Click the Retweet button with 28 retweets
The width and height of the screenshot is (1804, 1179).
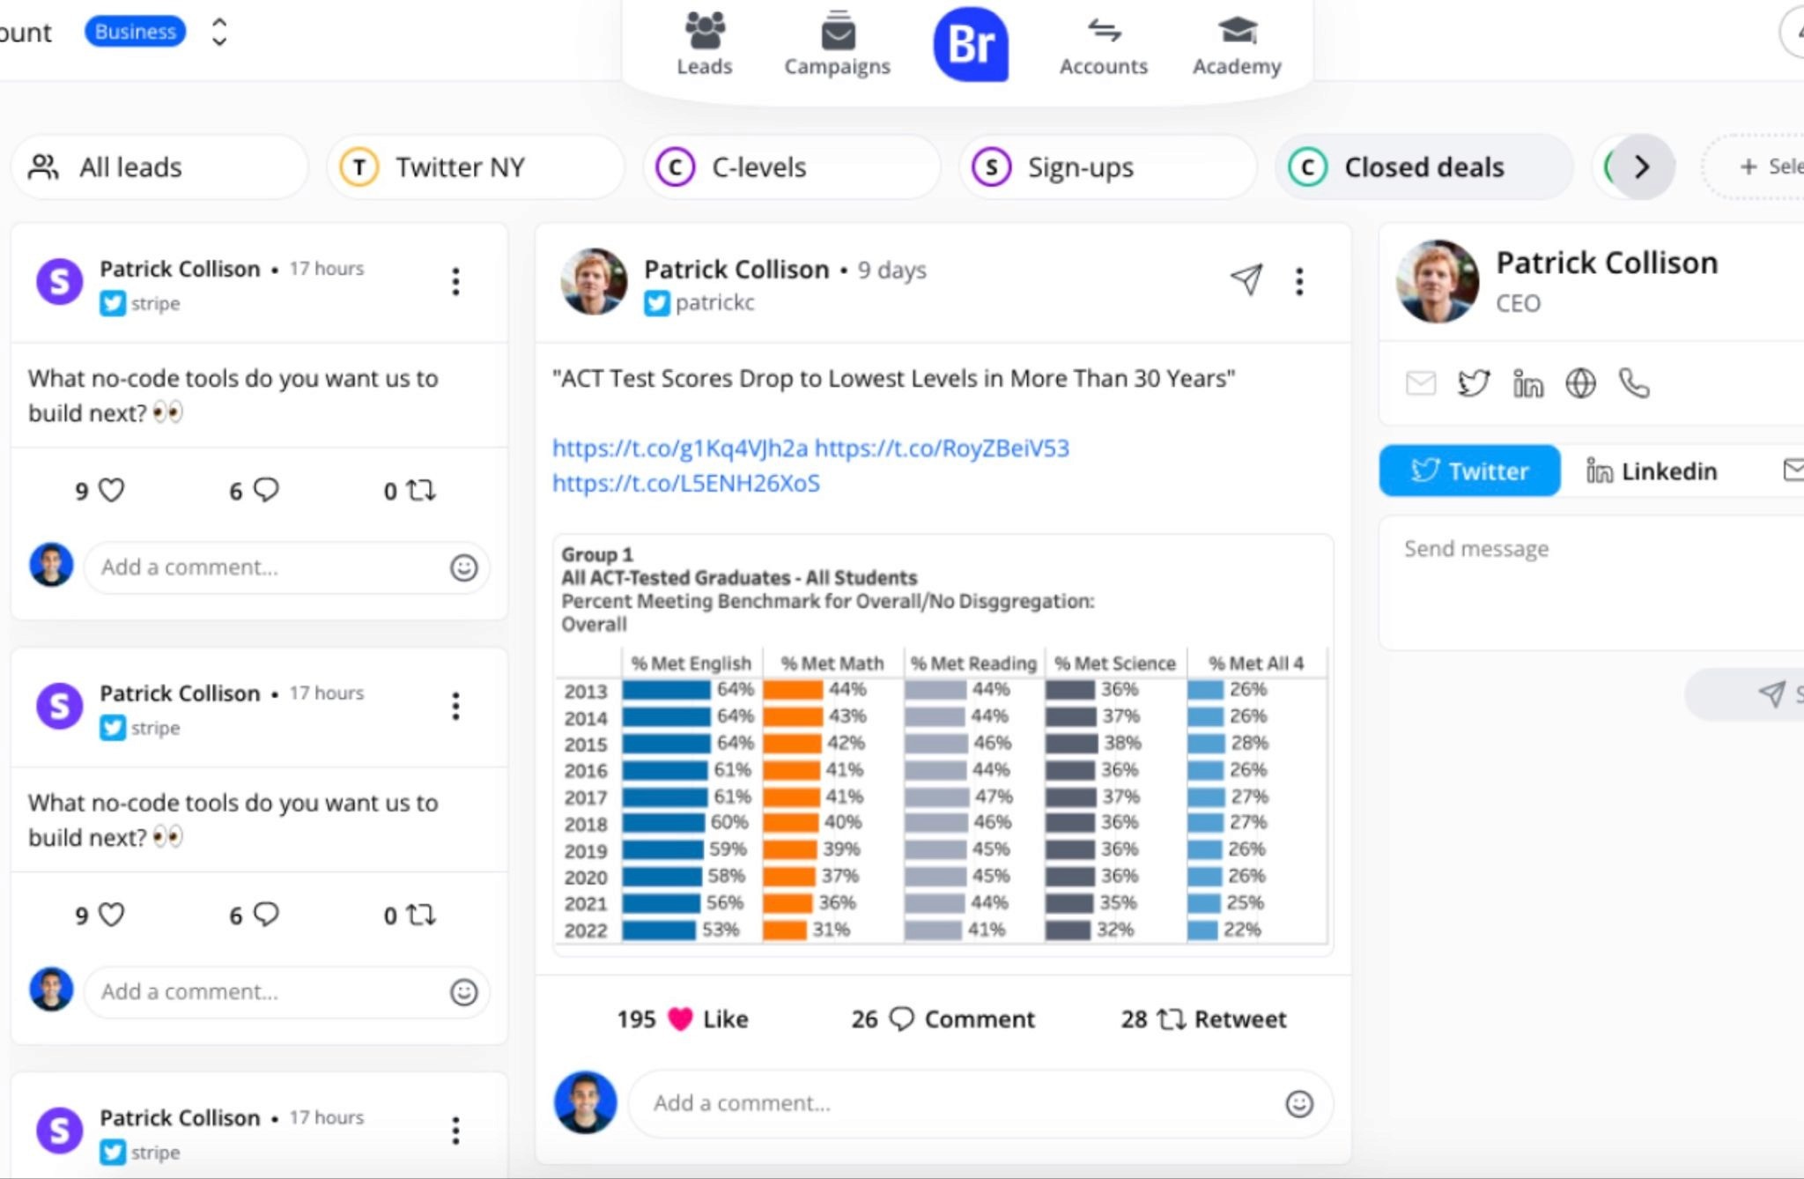pos(1203,1020)
